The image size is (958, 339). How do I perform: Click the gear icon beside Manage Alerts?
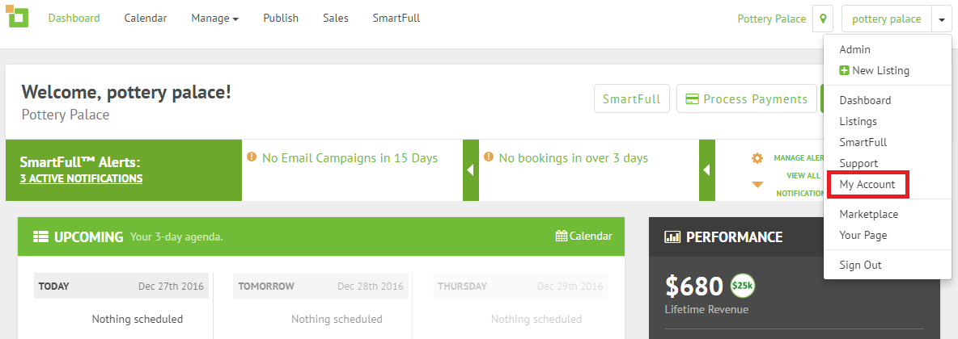(x=757, y=158)
